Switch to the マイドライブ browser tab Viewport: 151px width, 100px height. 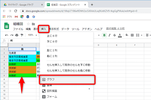23,5
